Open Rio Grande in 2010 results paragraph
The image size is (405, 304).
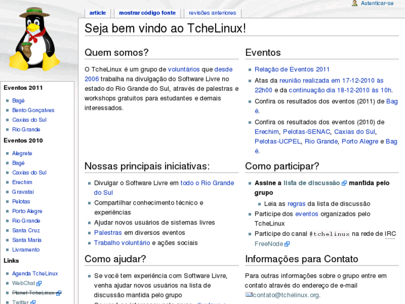click(321, 141)
